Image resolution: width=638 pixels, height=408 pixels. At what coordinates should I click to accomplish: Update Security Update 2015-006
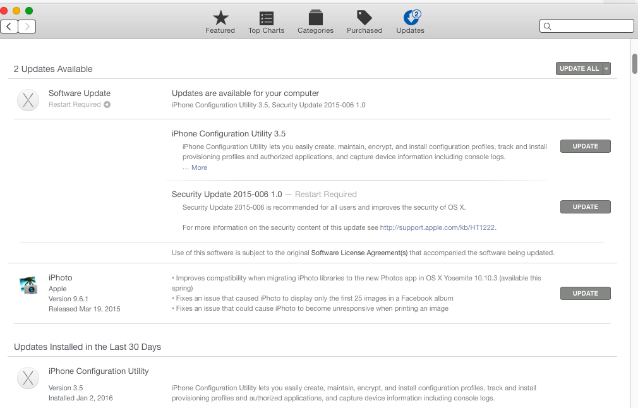[586, 207]
